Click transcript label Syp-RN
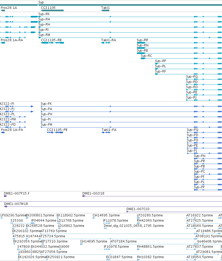Viewport: 222px width, 261px height. coord(142,45)
